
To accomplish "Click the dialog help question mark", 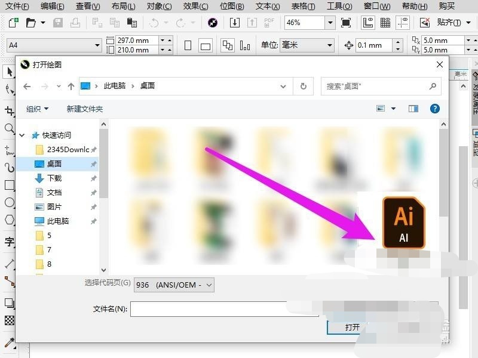I will coord(435,109).
